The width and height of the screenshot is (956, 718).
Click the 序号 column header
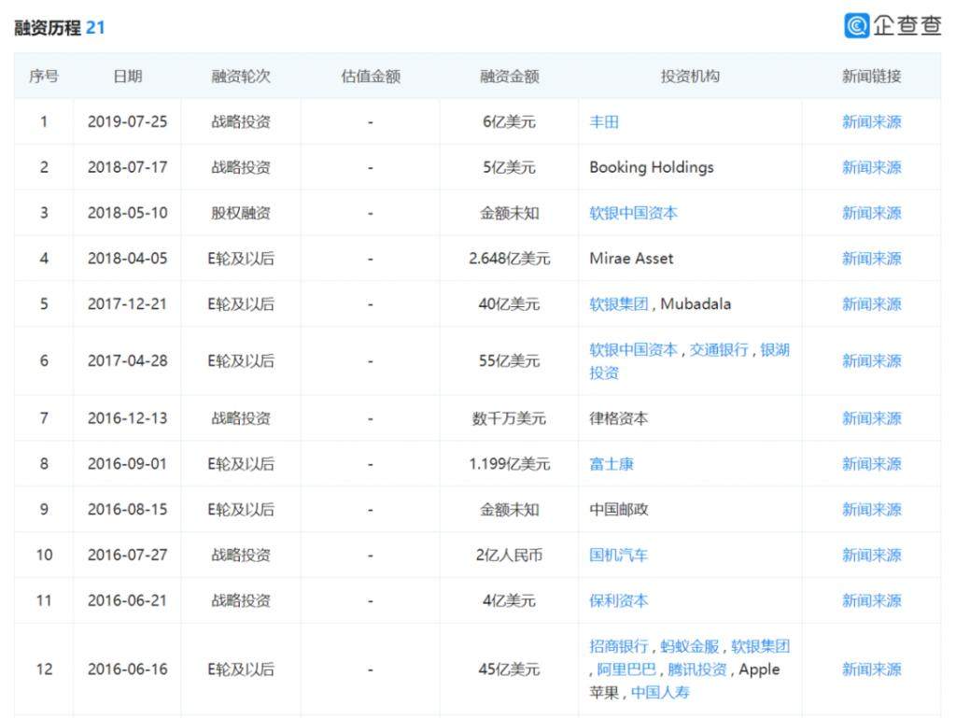click(x=44, y=77)
